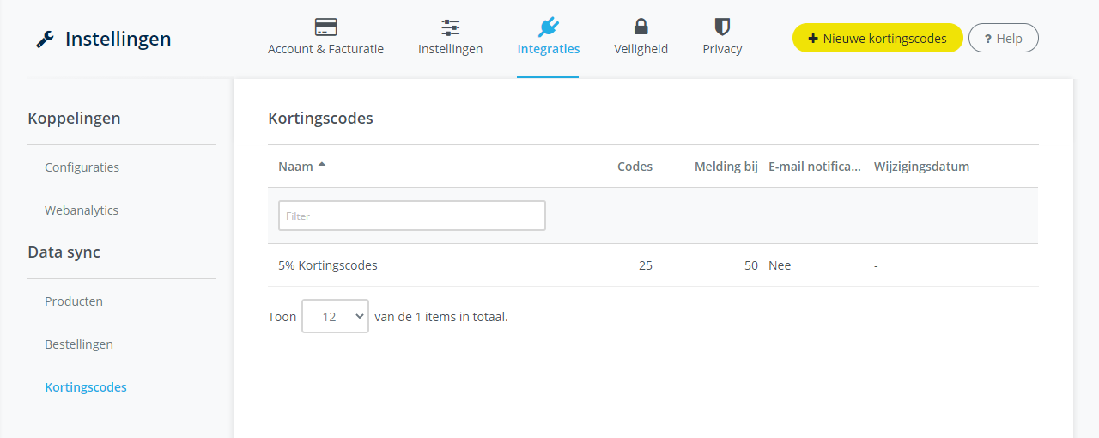1099x438 pixels.
Task: Open Bestellingen under Data sync
Action: 79,344
